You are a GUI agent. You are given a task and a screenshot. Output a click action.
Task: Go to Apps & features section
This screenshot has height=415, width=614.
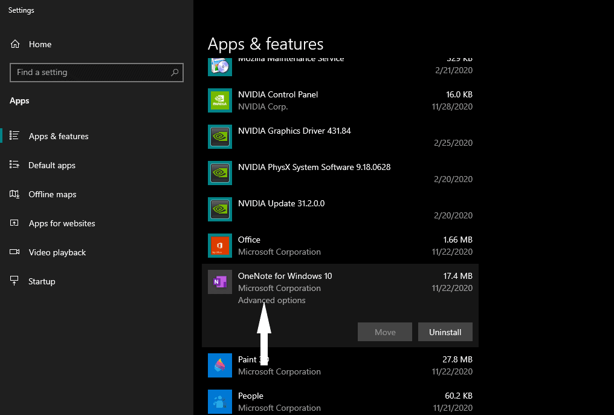coord(59,136)
